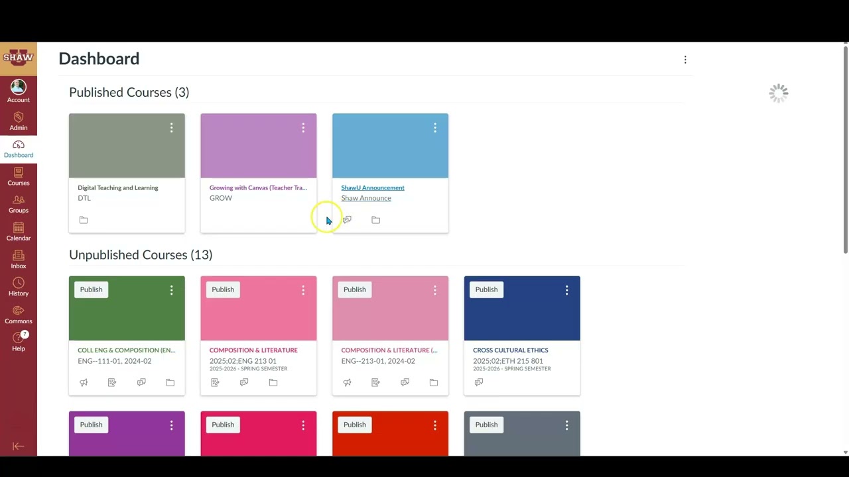Open Discussions for ENG--111-01 course
The width and height of the screenshot is (849, 477).
coord(141,382)
